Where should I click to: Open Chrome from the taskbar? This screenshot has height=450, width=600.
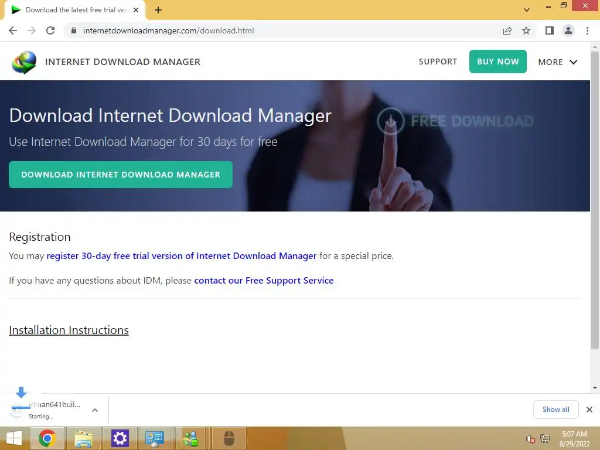tap(47, 438)
